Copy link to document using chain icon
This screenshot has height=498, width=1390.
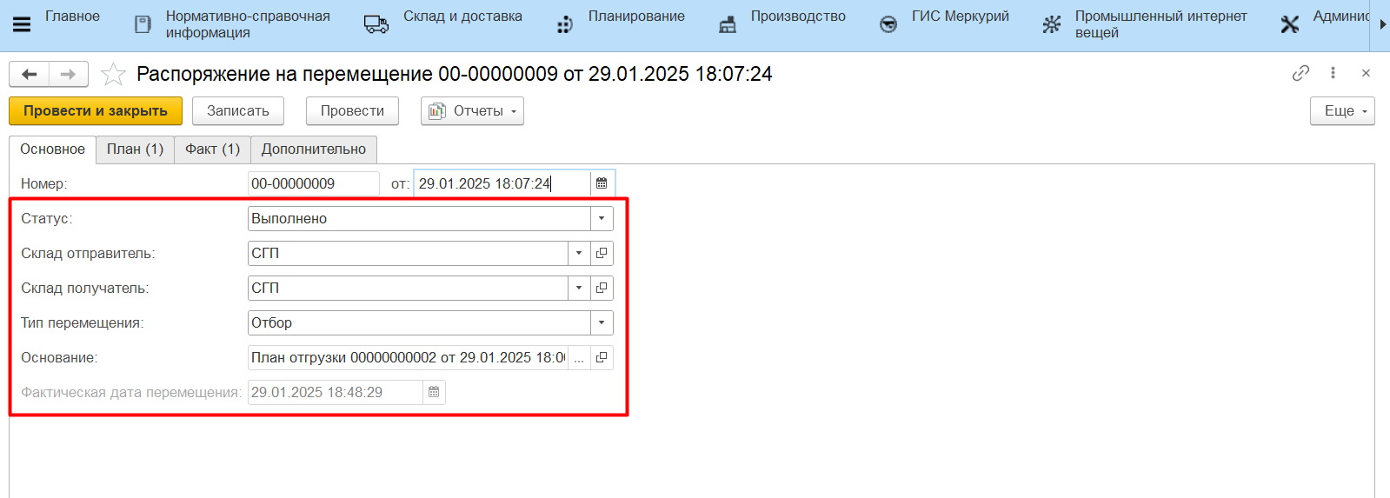(x=1300, y=73)
